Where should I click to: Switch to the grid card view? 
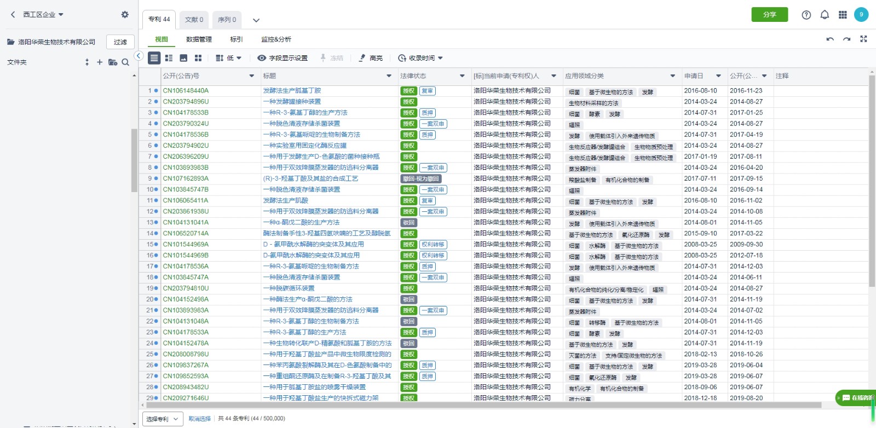[x=198, y=58]
